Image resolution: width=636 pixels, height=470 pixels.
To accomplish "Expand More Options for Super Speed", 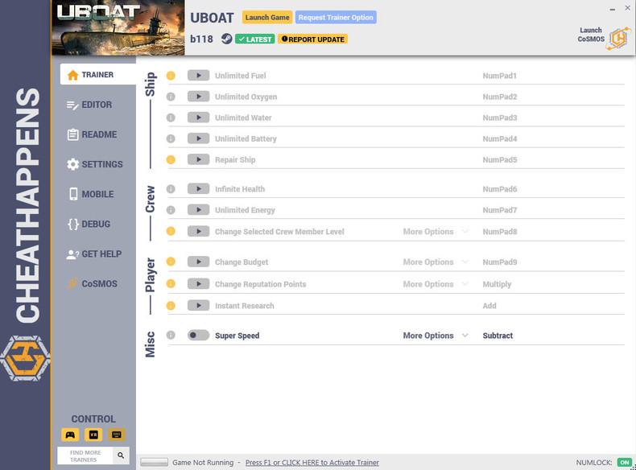I will (x=436, y=336).
